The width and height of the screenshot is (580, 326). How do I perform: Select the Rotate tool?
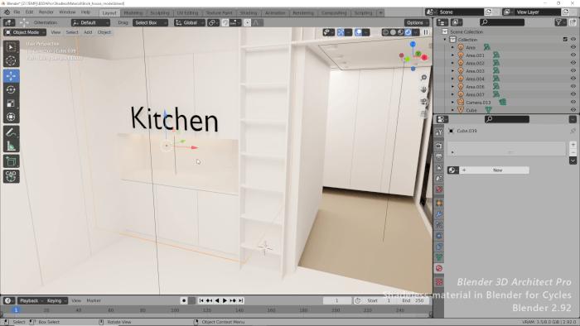click(x=11, y=89)
